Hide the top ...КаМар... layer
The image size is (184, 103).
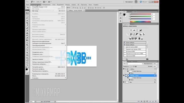124,69
